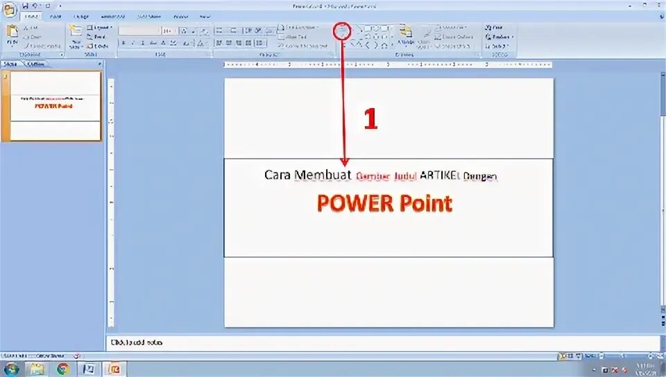Click Cut in the Clipboard group

[31, 27]
